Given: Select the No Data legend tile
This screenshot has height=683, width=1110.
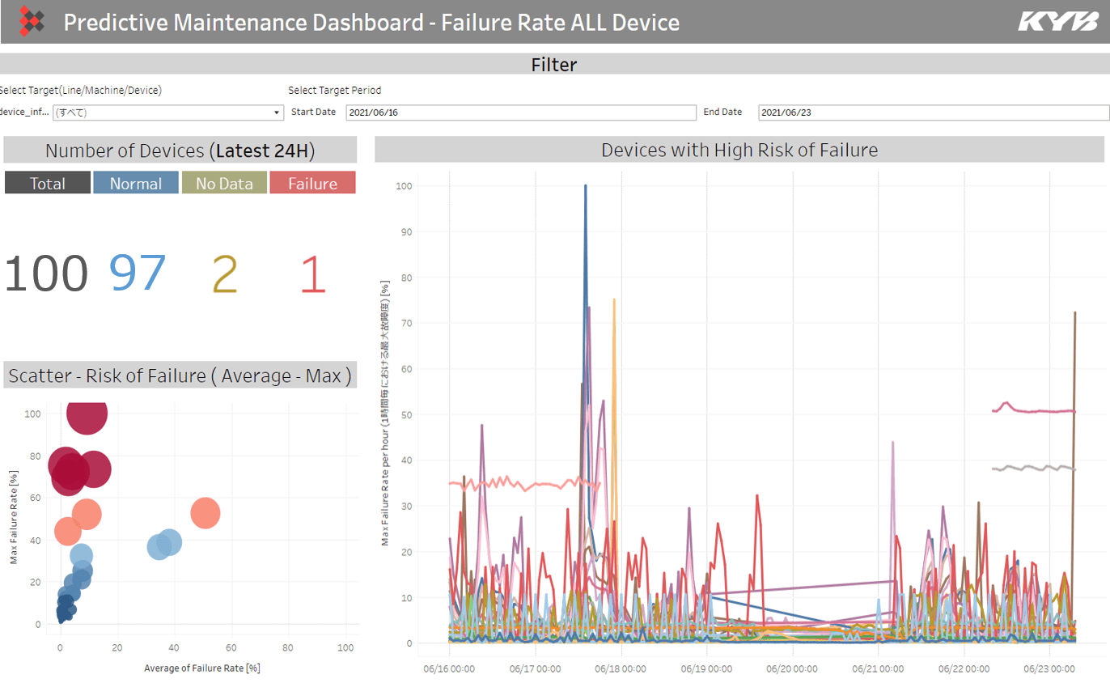Looking at the screenshot, I should (224, 183).
